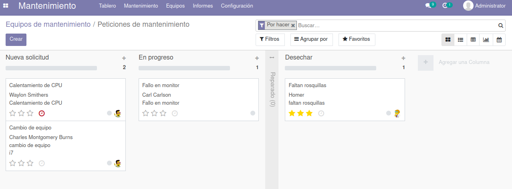The width and height of the screenshot is (512, 189).
Task: Set second star priority on Cambio de equipo
Action: click(21, 163)
